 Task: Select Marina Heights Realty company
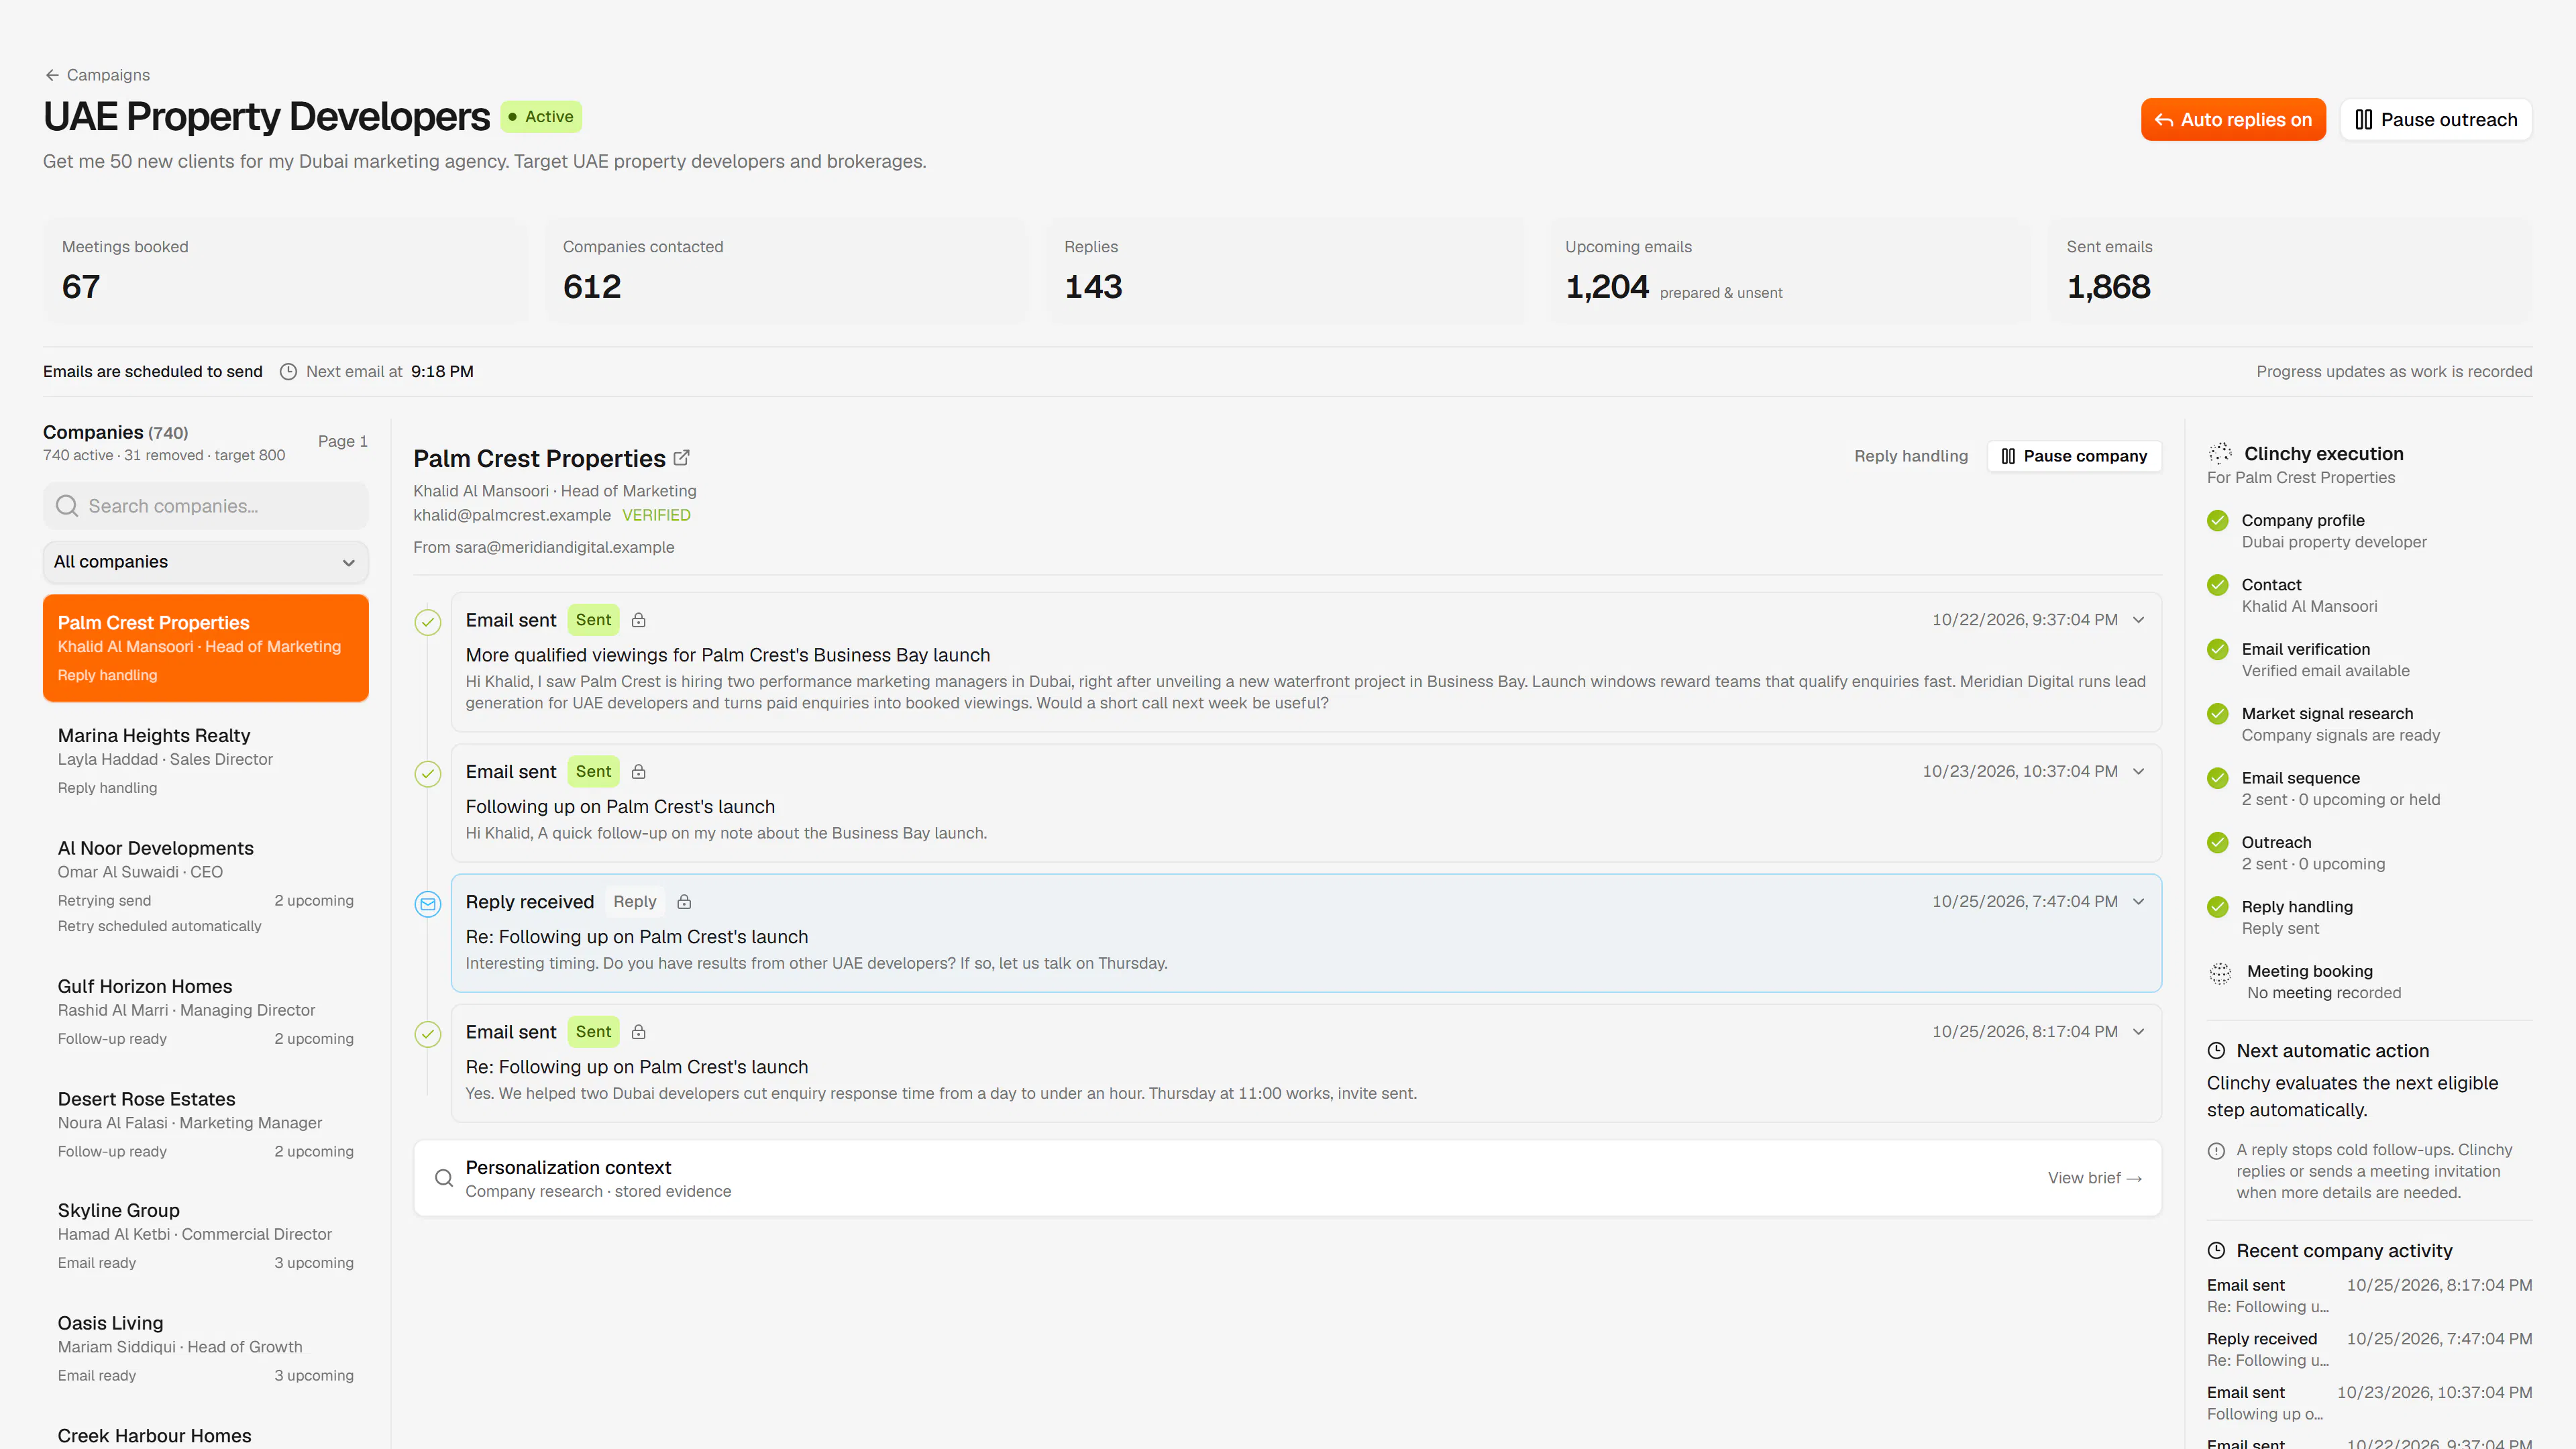tap(206, 761)
